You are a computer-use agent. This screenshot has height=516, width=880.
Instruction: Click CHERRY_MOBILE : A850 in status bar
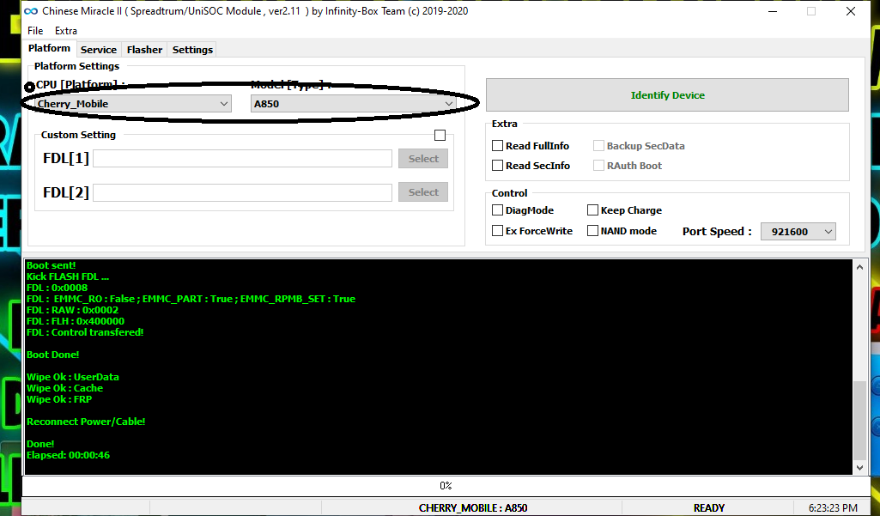472,508
